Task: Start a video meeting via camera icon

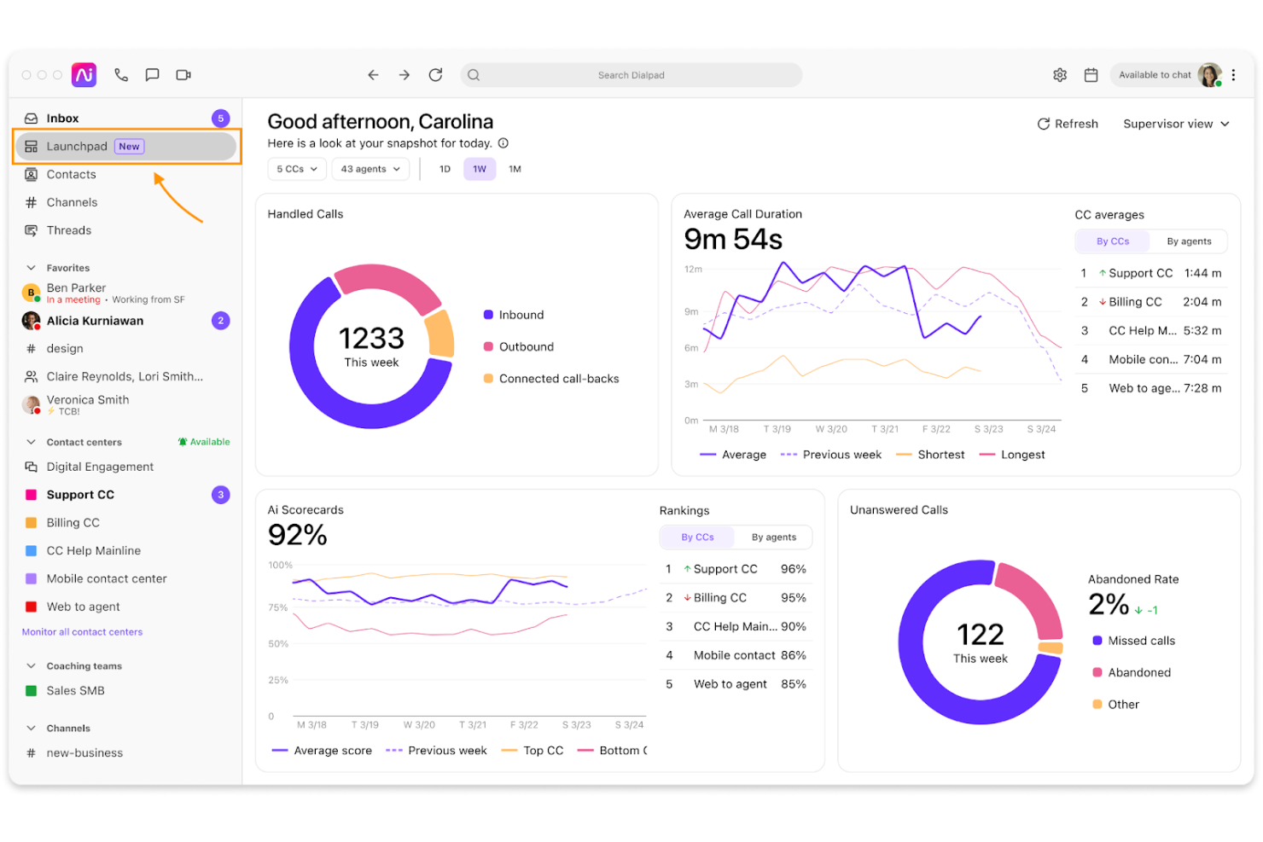Action: (x=183, y=75)
